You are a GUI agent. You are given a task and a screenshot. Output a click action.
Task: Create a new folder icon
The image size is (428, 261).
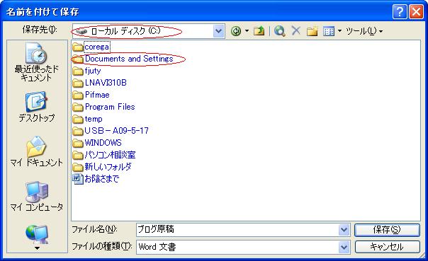click(312, 31)
